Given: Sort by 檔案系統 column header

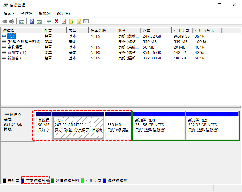Looking at the screenshot, I should pyautogui.click(x=102, y=31).
